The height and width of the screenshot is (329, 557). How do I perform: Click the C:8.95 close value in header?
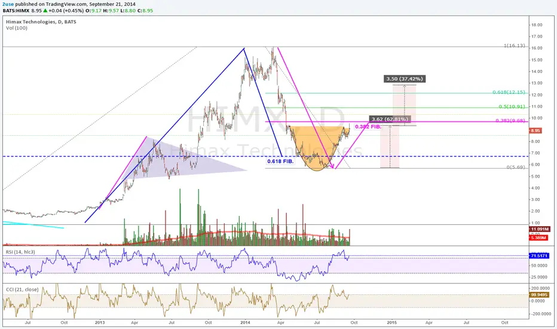(x=145, y=11)
